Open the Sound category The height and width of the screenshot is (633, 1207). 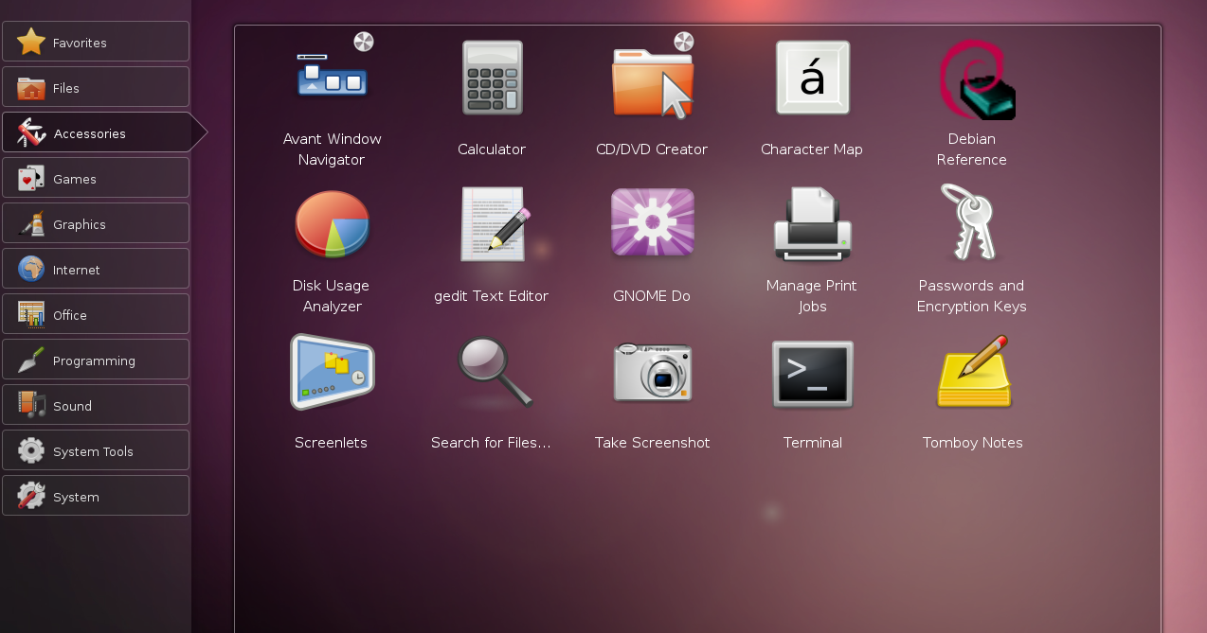click(96, 405)
